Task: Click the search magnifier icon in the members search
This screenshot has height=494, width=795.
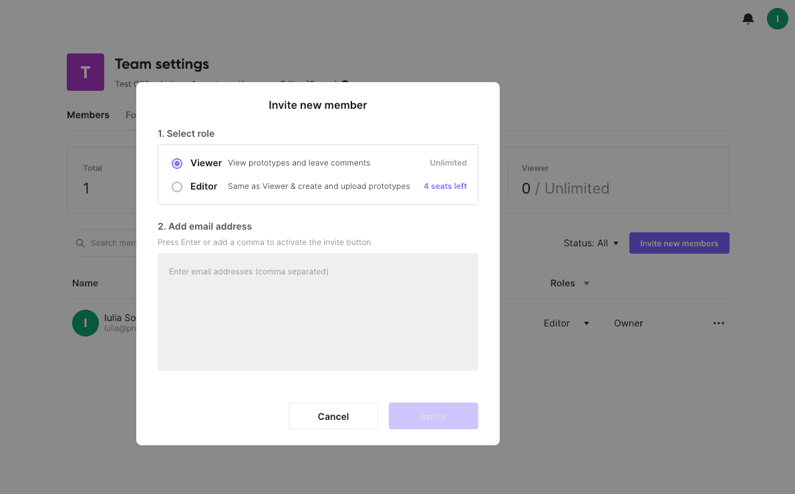Action: 80,243
